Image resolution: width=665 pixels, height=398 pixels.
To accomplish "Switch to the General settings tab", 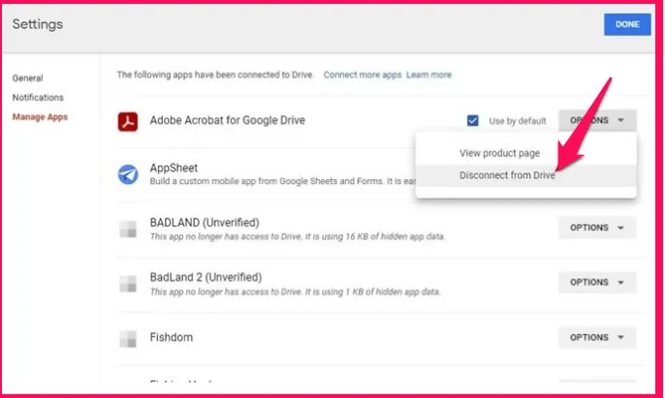I will (27, 78).
